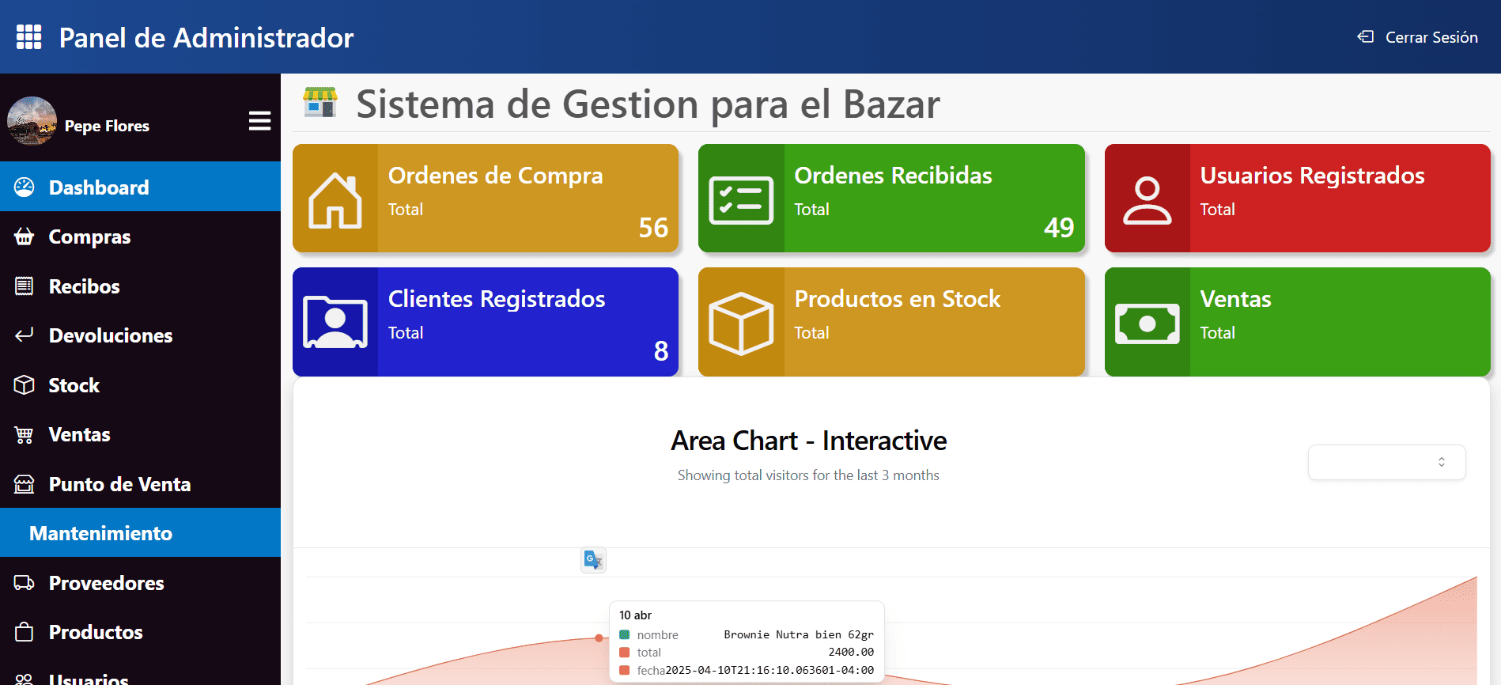The height and width of the screenshot is (685, 1501).
Task: Select the Mantenimiento section header
Action: (140, 532)
